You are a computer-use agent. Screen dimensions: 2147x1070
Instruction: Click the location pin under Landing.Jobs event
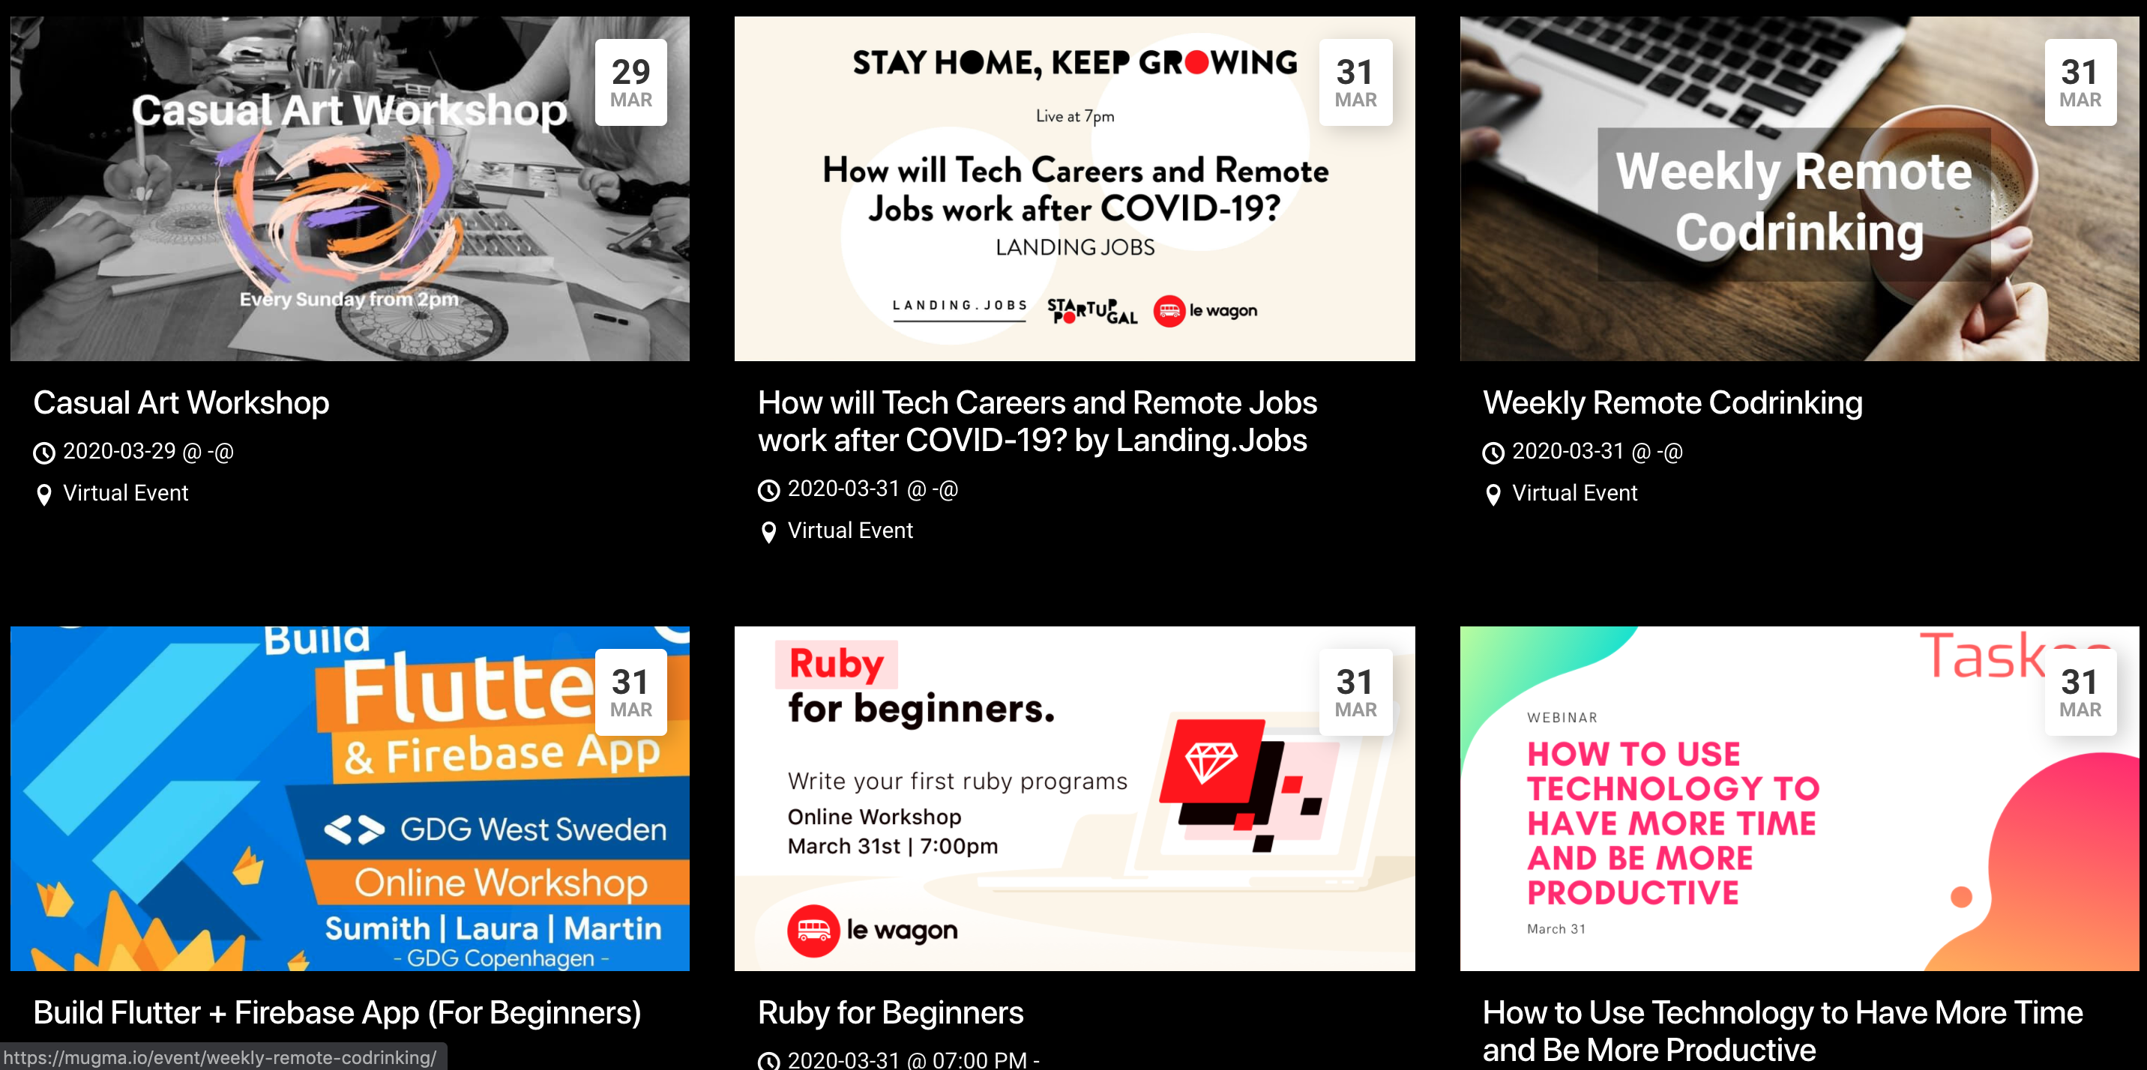tap(768, 533)
